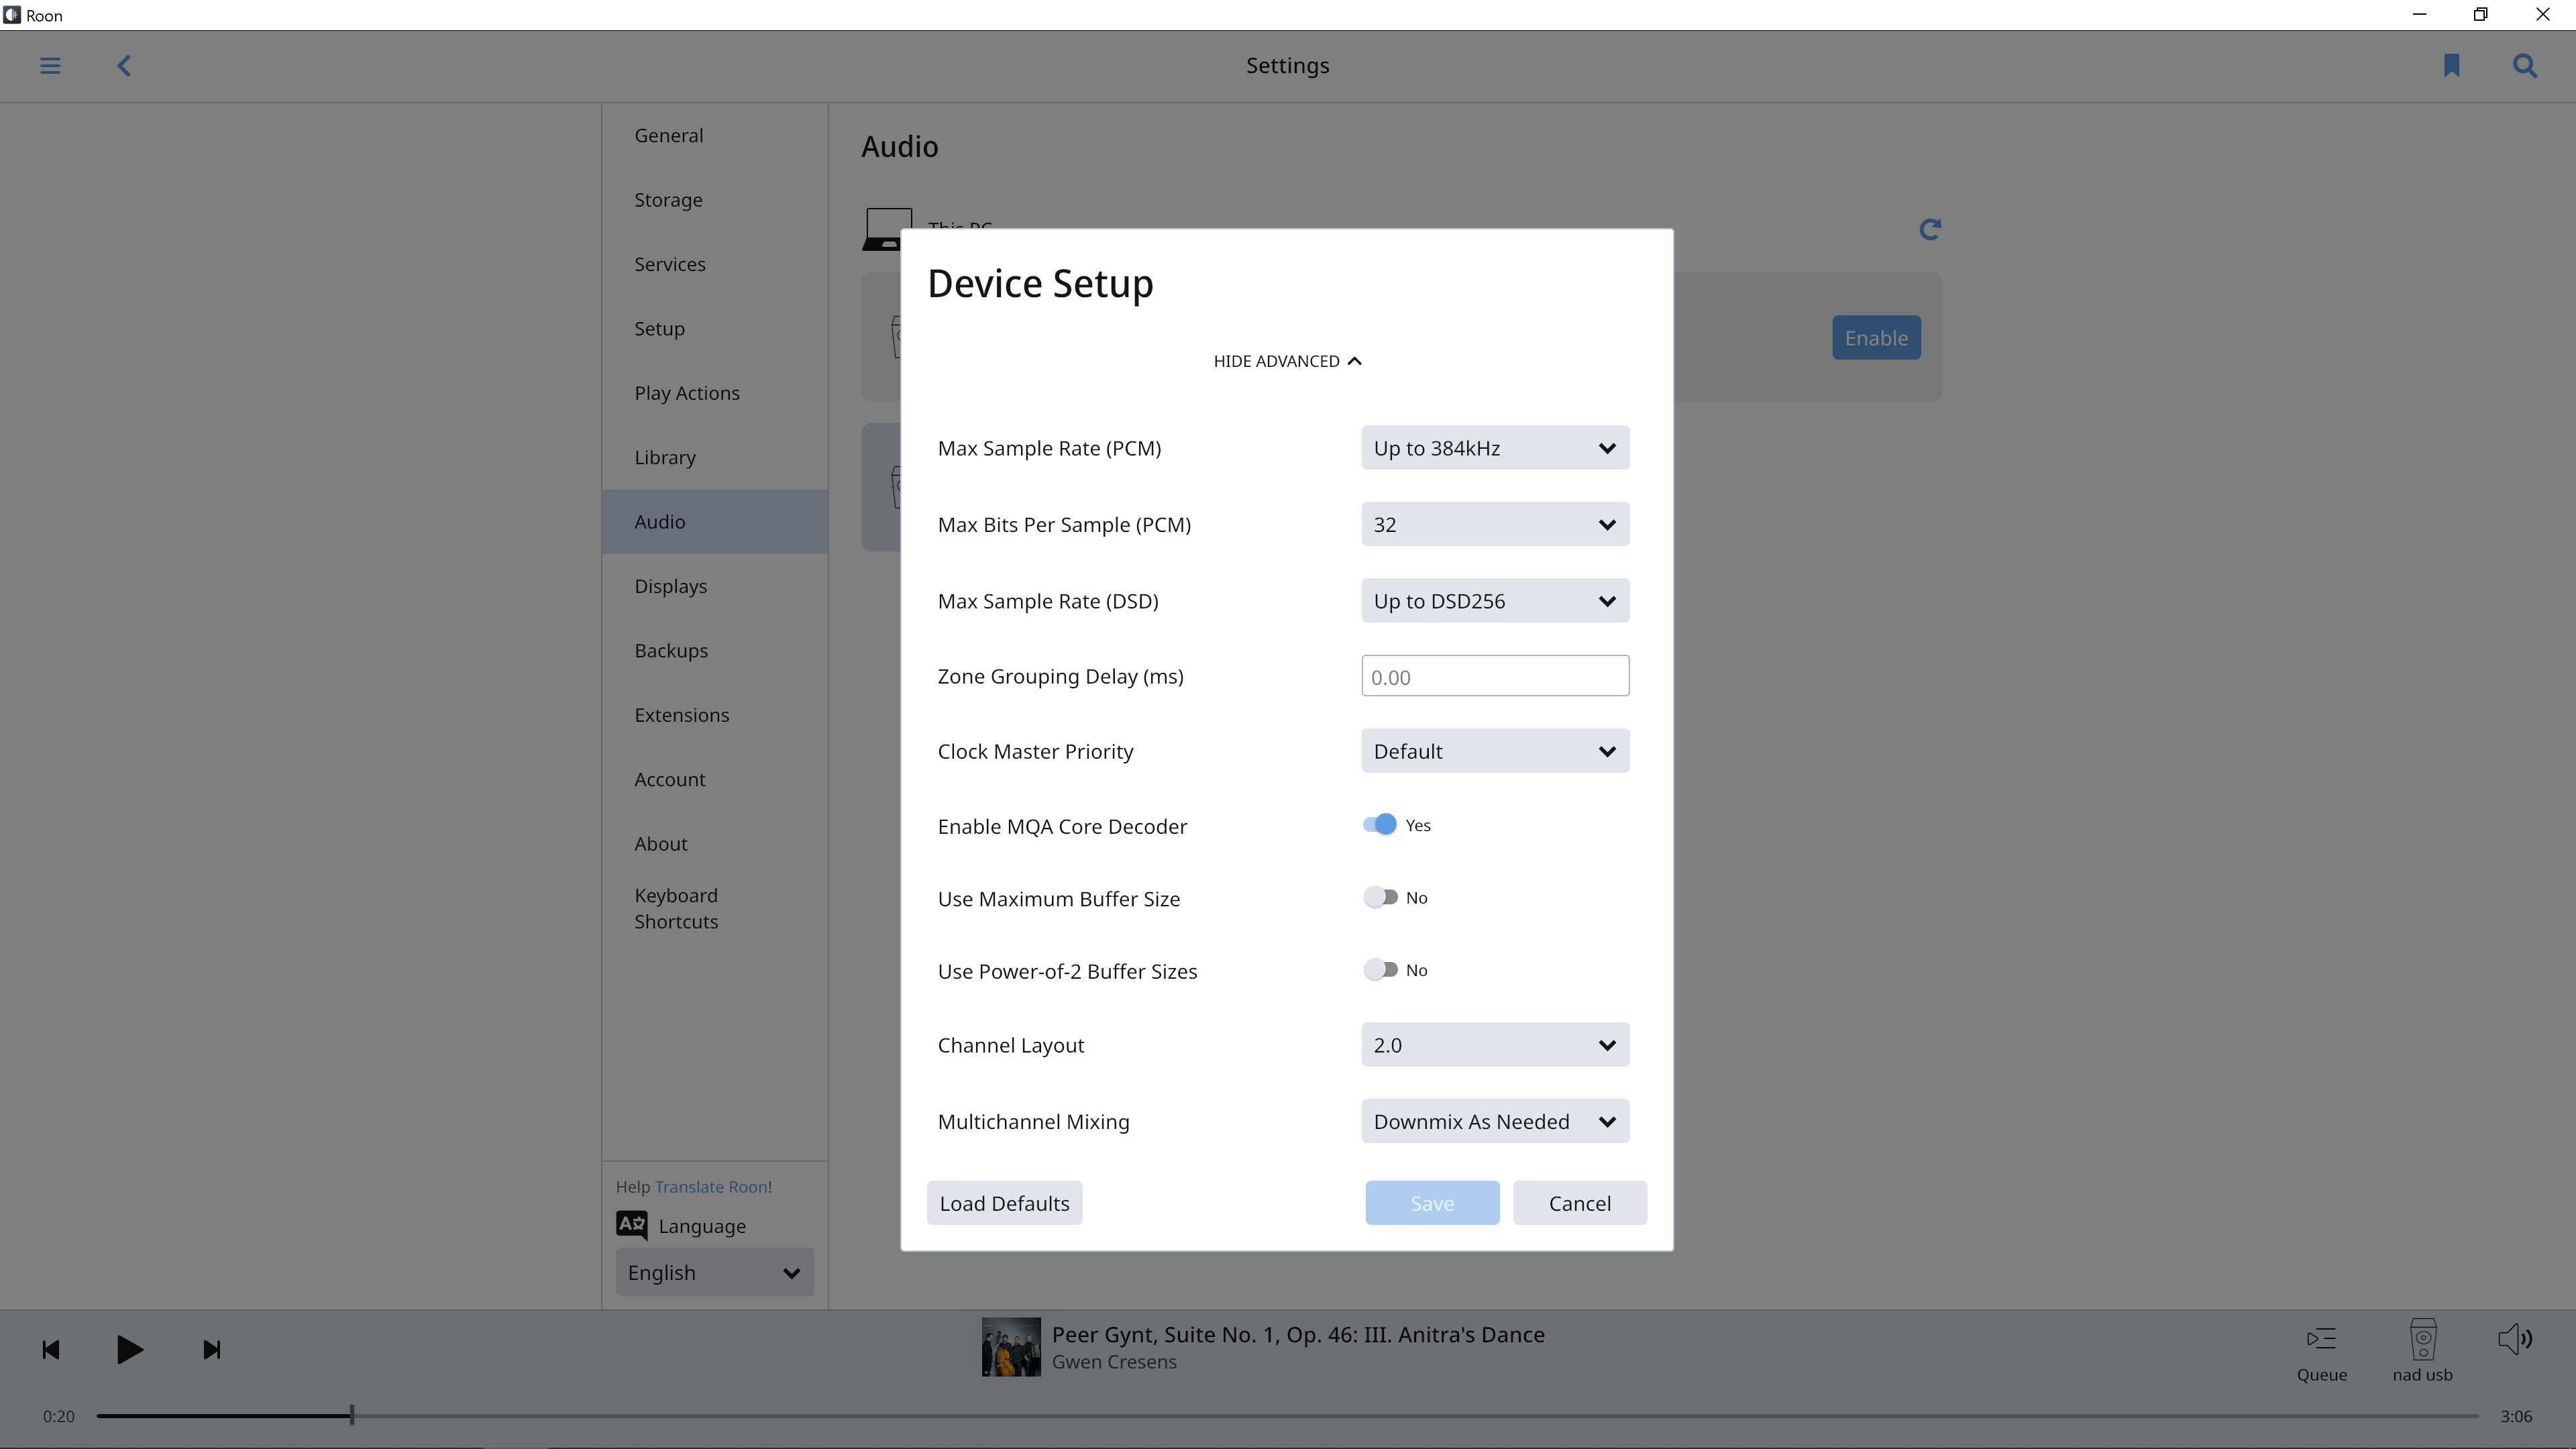The width and height of the screenshot is (2576, 1449).
Task: Click the nad usb zone picker icon
Action: pyautogui.click(x=2422, y=1340)
